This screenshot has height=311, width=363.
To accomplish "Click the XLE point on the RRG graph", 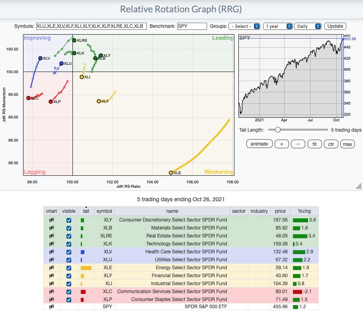I will [171, 173].
